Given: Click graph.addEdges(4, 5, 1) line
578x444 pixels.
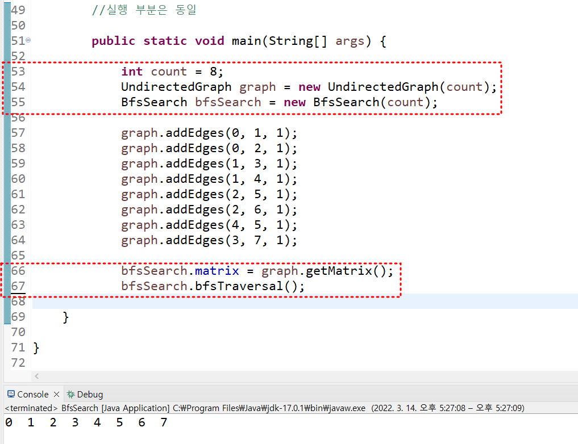Looking at the screenshot, I should pos(209,225).
